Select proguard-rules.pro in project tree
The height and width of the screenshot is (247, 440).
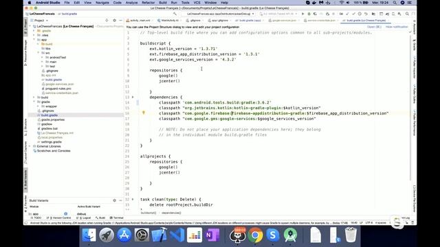[58, 89]
